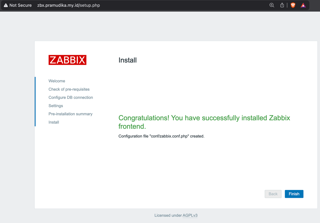Select the Install step in sidebar
This screenshot has width=320, height=223.
coord(54,122)
